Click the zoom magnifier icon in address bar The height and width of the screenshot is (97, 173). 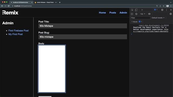[x=157, y=6]
